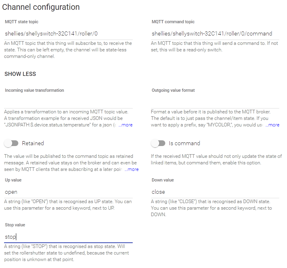
Task: Select the 'MQTT command topic' field label
Action: tap(173, 22)
